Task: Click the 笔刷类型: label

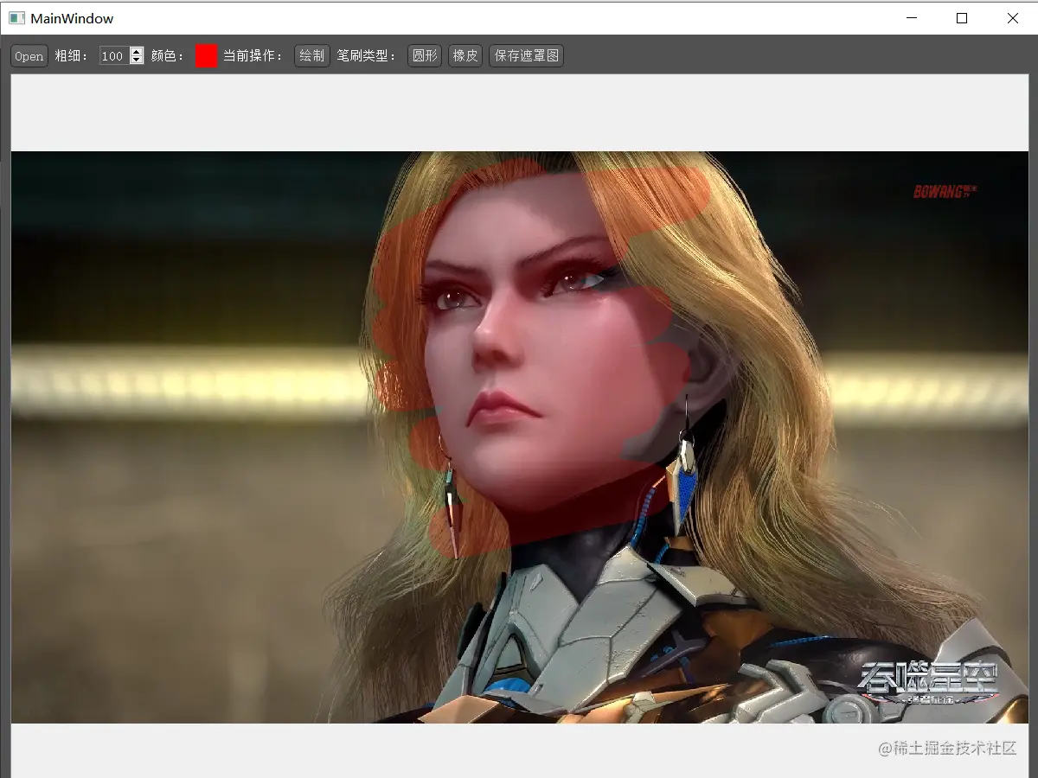Action: click(x=367, y=56)
